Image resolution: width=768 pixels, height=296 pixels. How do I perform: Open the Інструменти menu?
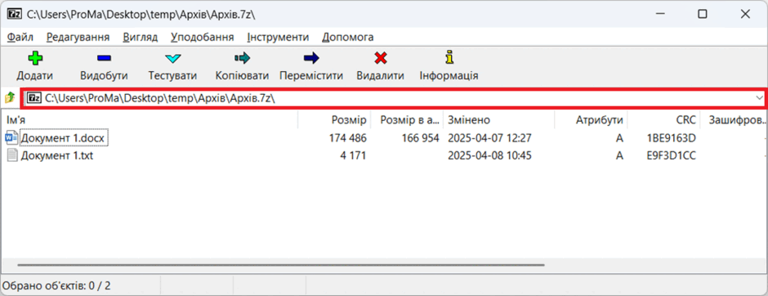(279, 38)
